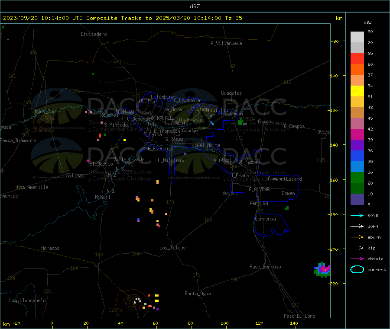Click the G_ALVEAR map label

259,189
